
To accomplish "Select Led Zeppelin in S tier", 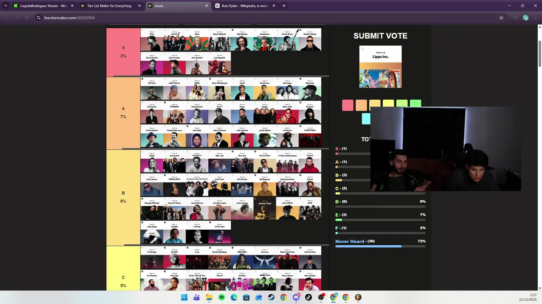I will pos(219,63).
